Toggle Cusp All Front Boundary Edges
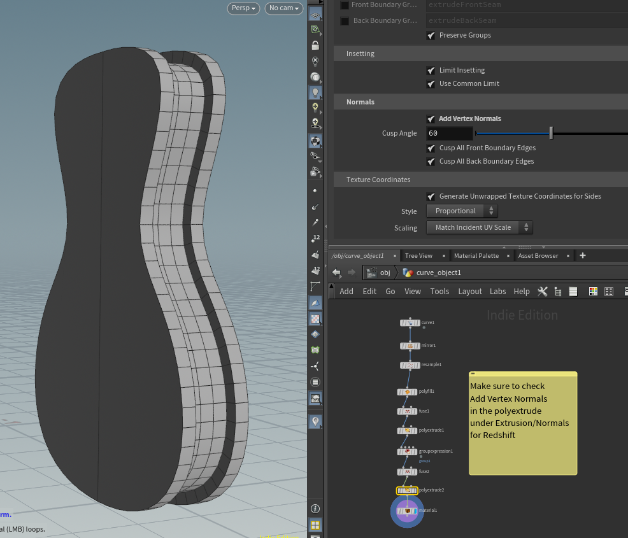Viewport: 628px width, 538px height. [431, 148]
